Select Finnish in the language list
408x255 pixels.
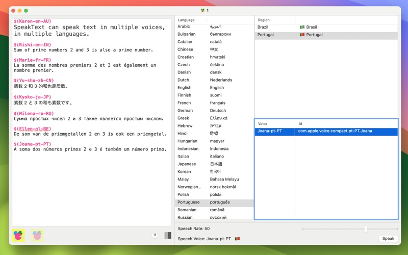click(214, 95)
